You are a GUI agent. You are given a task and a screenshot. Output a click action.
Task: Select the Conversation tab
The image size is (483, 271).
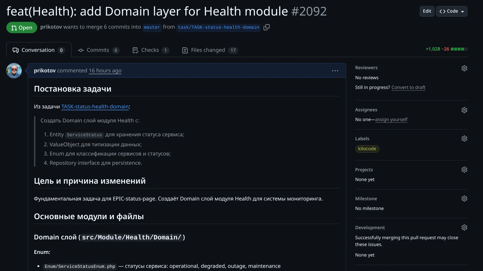pyautogui.click(x=39, y=50)
